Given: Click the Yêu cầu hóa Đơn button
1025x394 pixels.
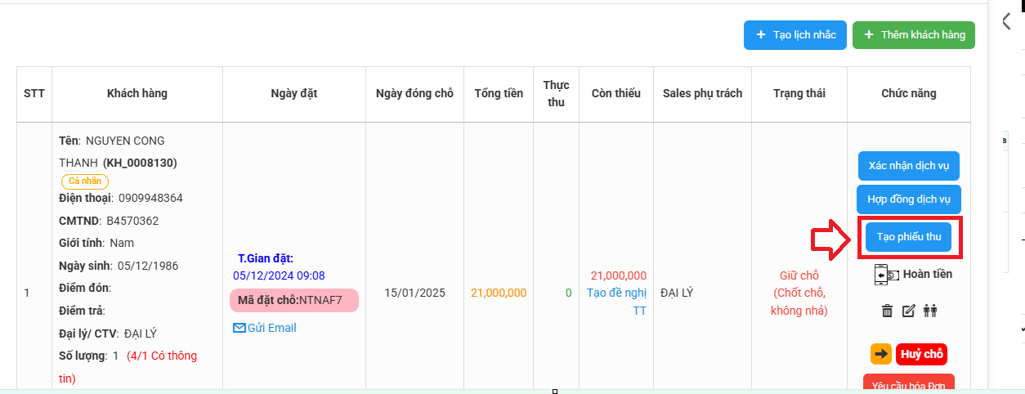Looking at the screenshot, I should tap(909, 383).
